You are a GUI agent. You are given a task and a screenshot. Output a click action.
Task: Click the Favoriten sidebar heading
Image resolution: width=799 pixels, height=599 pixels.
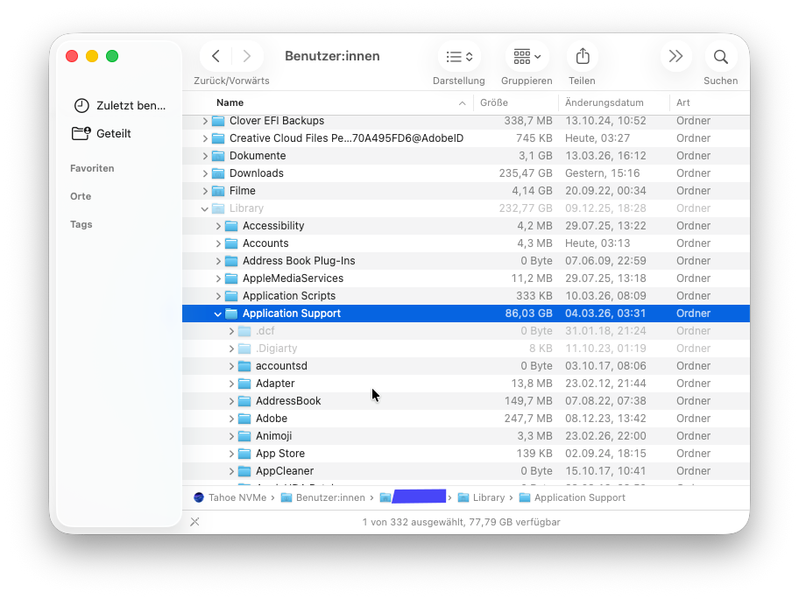click(x=92, y=168)
